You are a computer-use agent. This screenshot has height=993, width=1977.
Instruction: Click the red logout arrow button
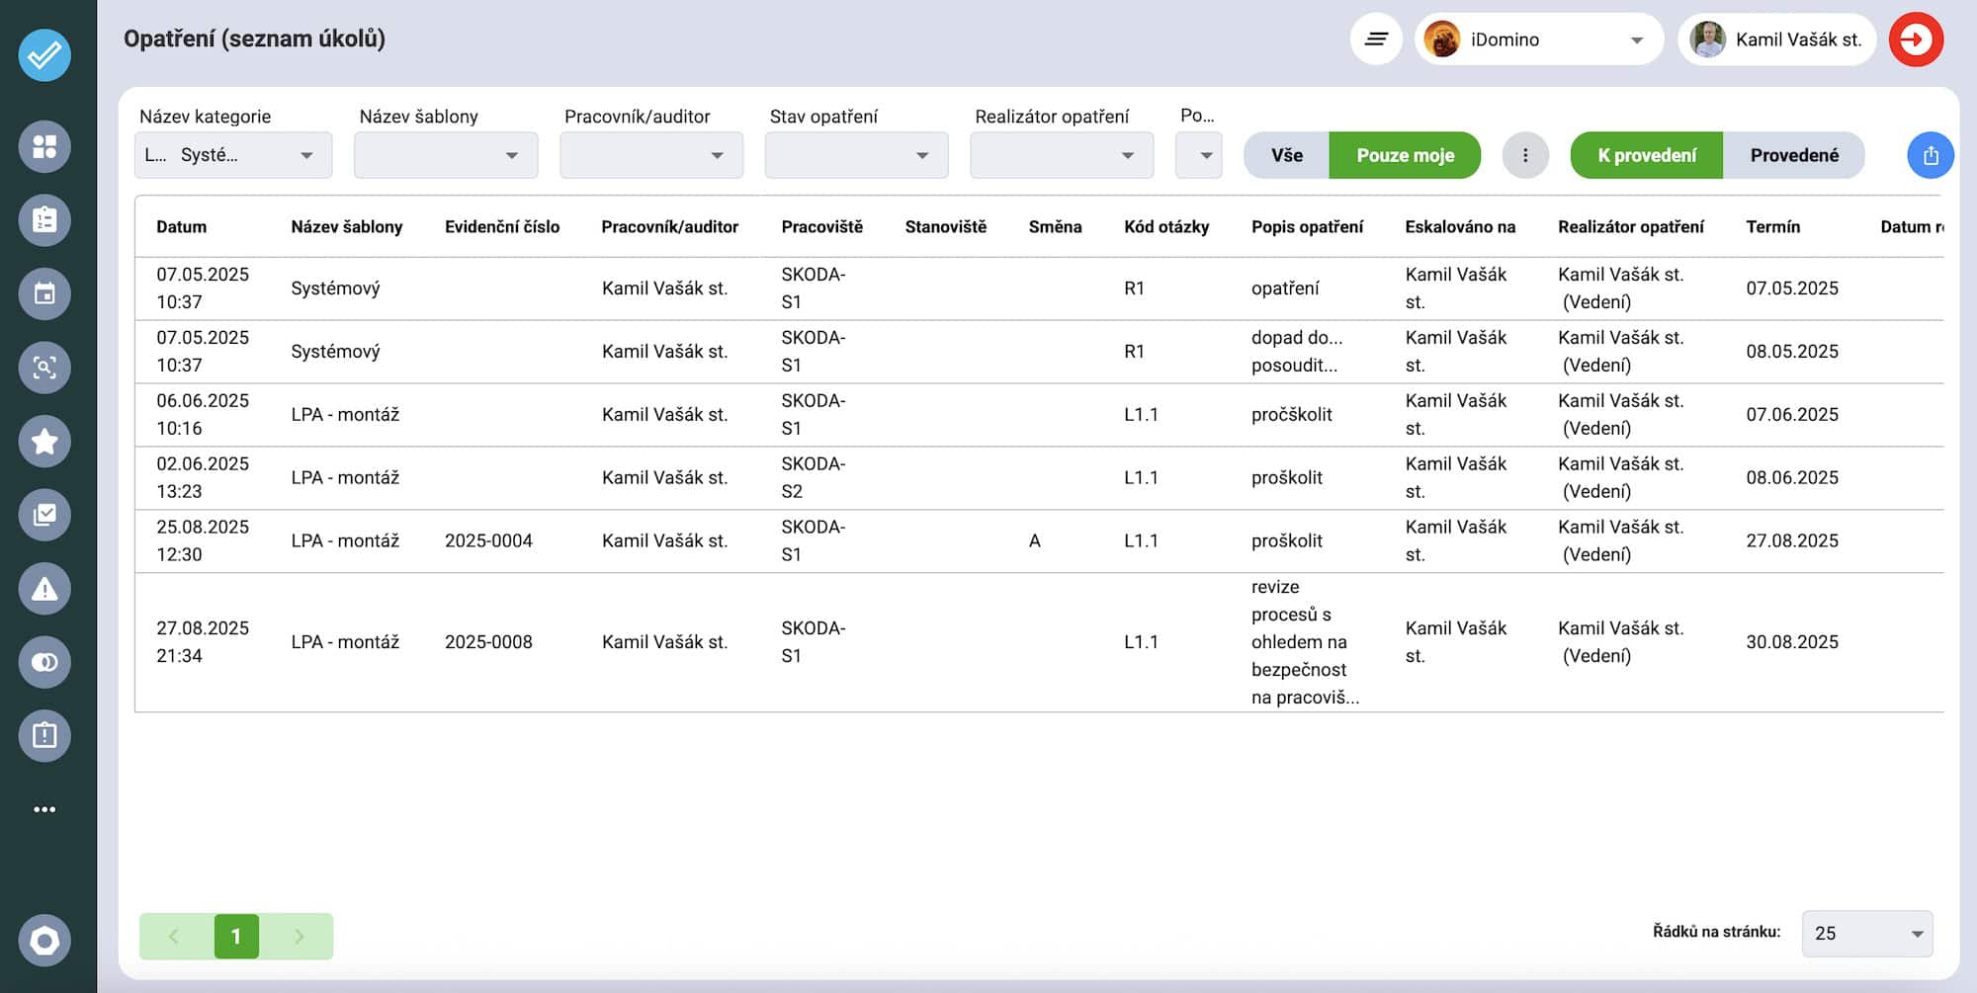pos(1916,40)
